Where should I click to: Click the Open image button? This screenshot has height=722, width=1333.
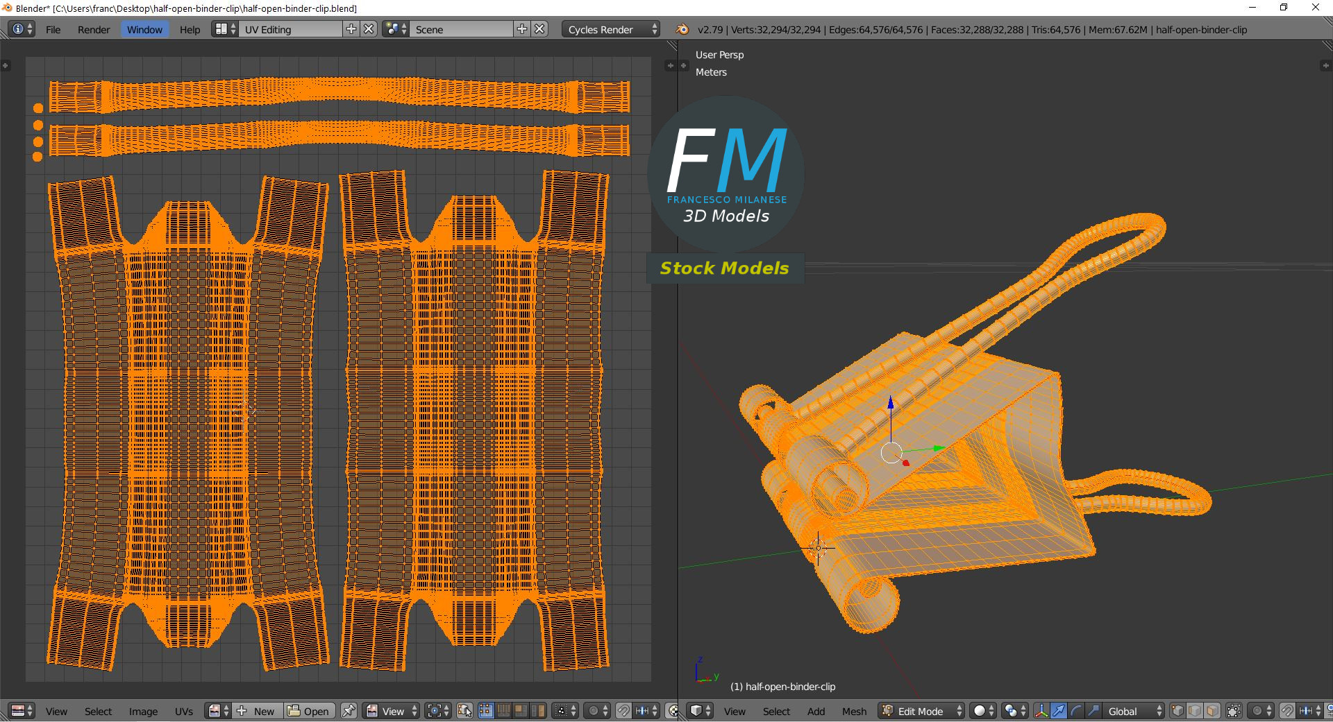pyautogui.click(x=310, y=711)
